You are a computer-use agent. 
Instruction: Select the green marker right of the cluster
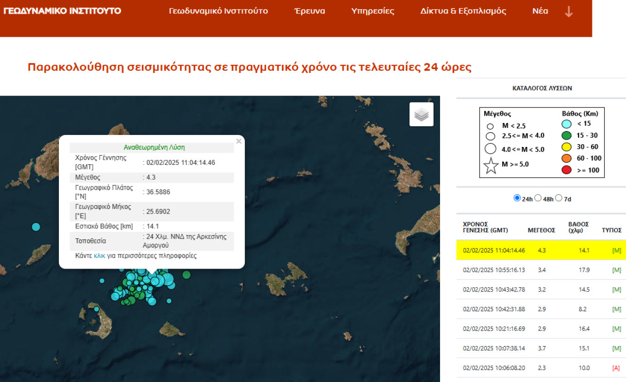pos(186,275)
